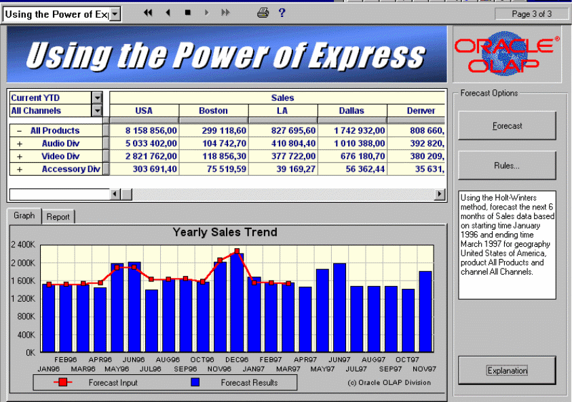
Task: Switch to the Report tab
Action: (58, 217)
